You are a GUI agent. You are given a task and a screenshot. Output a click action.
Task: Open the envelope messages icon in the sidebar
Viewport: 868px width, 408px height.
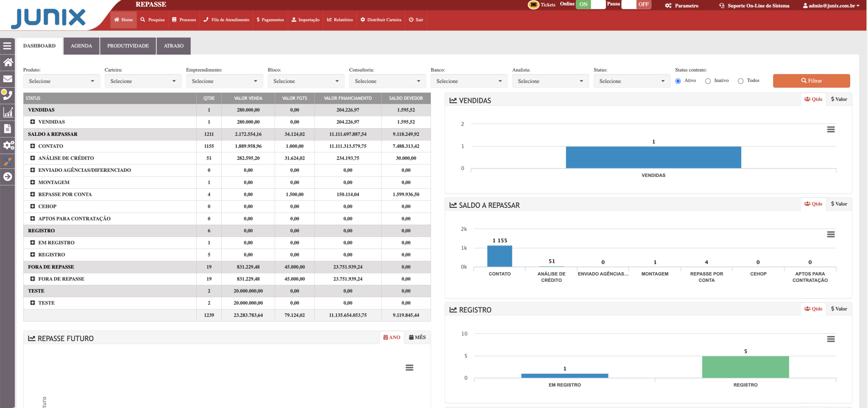pos(8,79)
